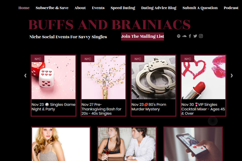Open the Dating Advice Blog
This screenshot has width=242, height=161.
(159, 8)
